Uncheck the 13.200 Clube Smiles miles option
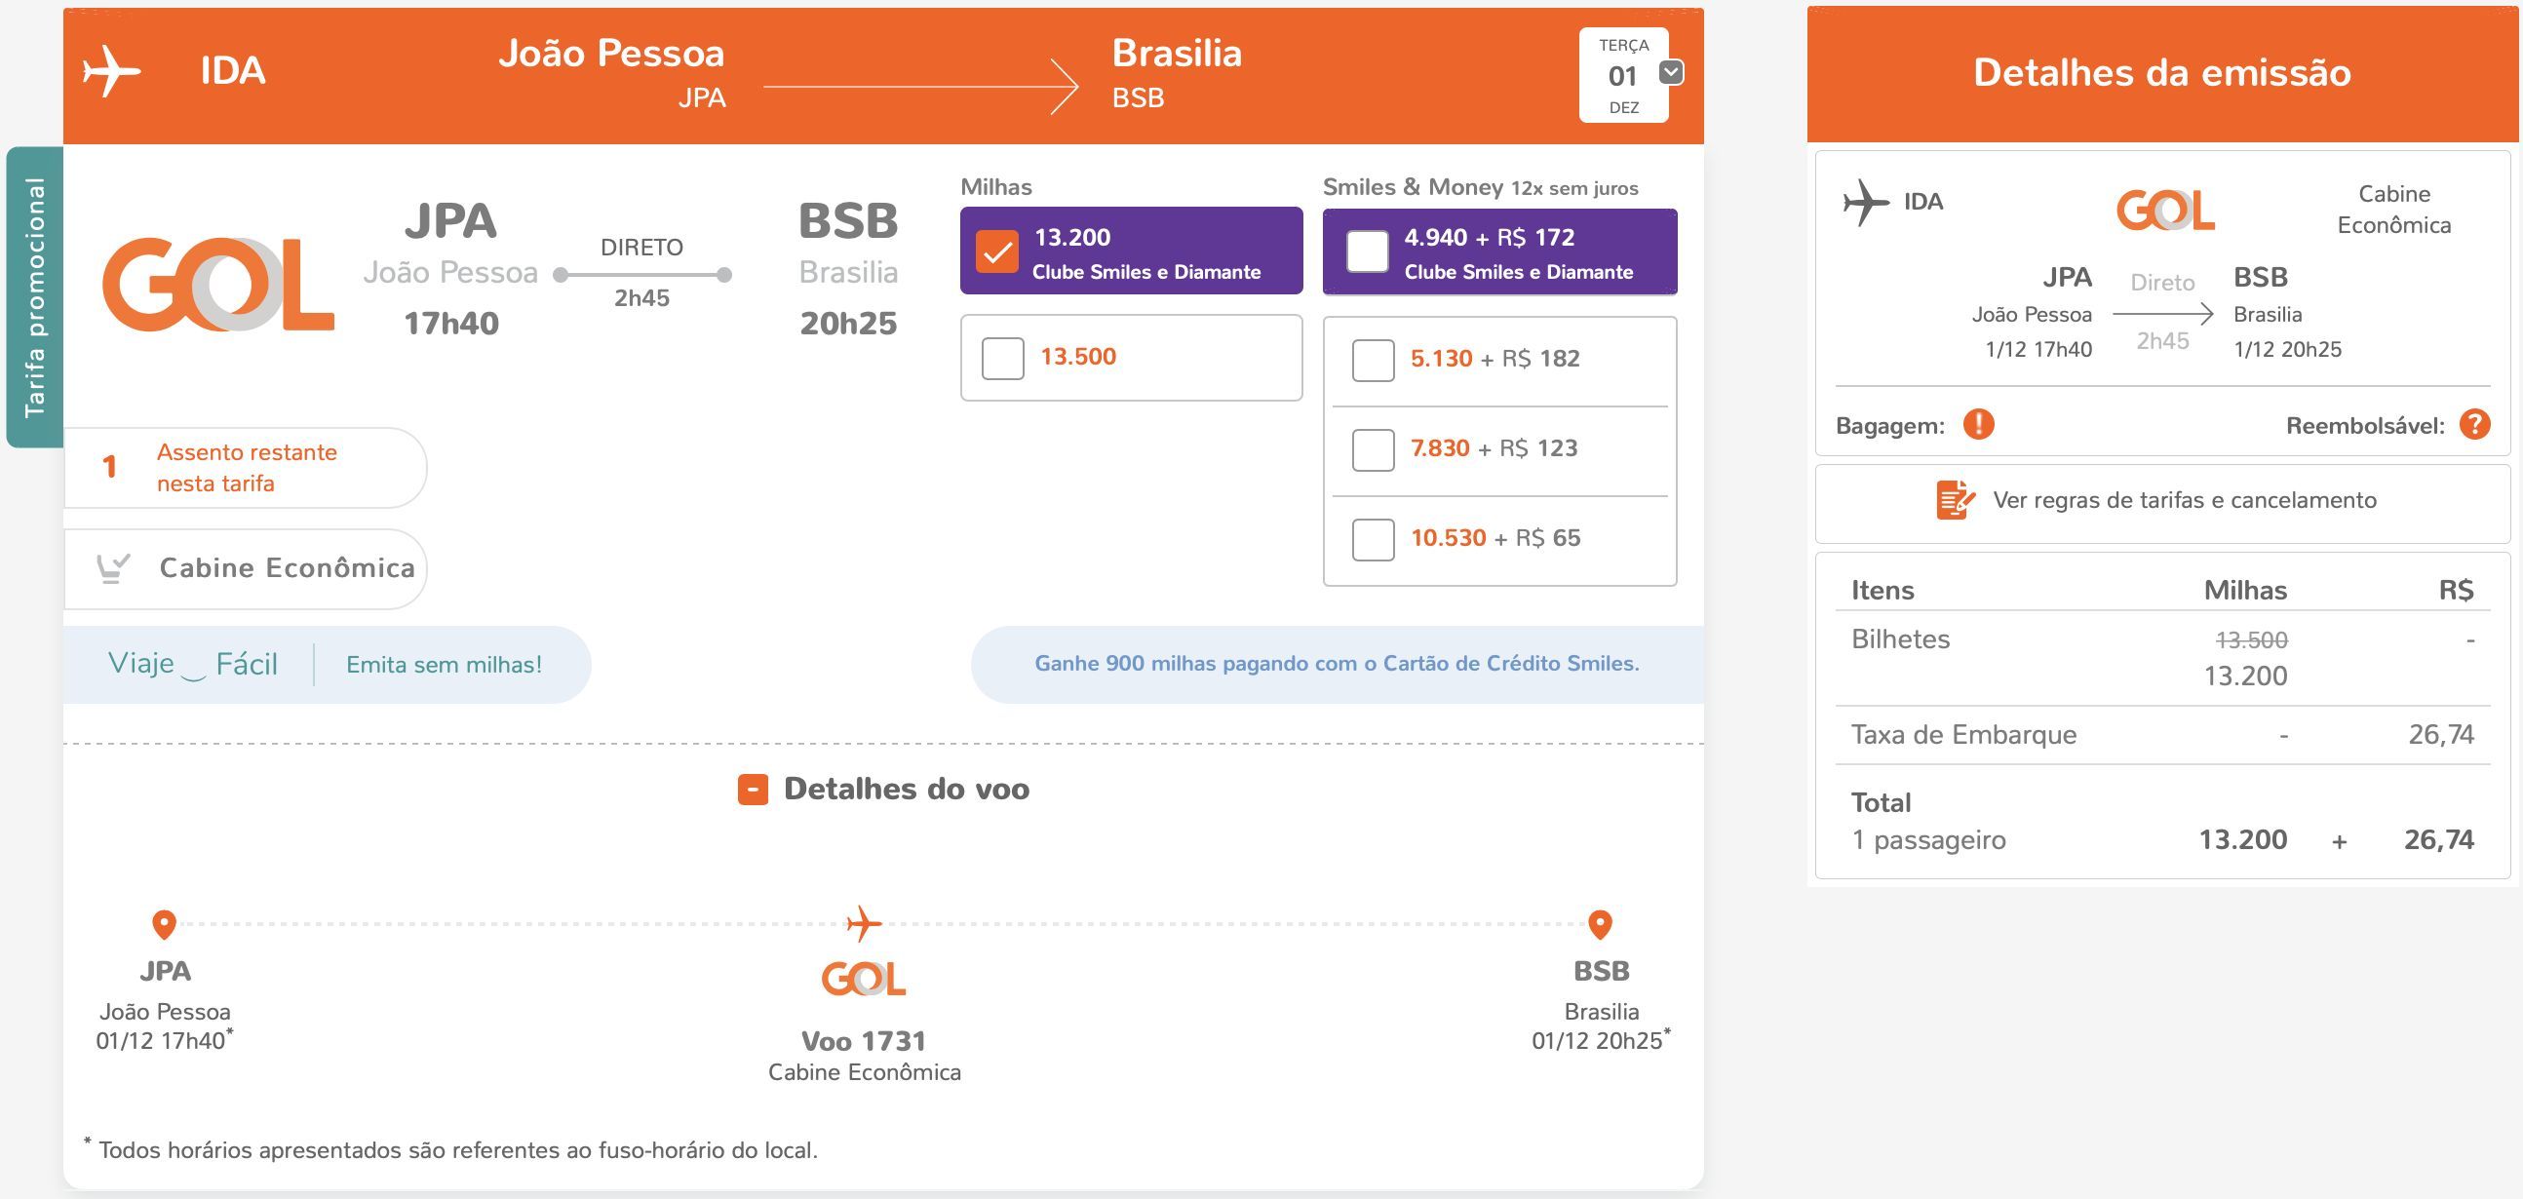2523x1199 pixels. (x=997, y=251)
